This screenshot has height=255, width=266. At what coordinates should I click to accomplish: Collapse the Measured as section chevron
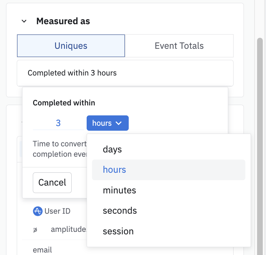[x=24, y=21]
